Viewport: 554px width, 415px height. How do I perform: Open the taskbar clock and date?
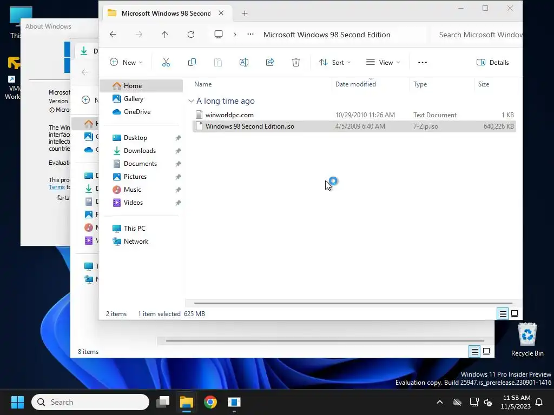tap(516, 402)
